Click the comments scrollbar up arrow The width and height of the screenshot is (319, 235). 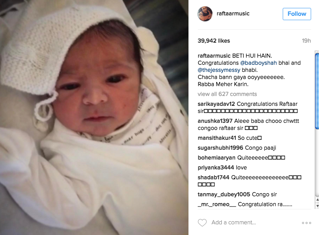pos(317,200)
